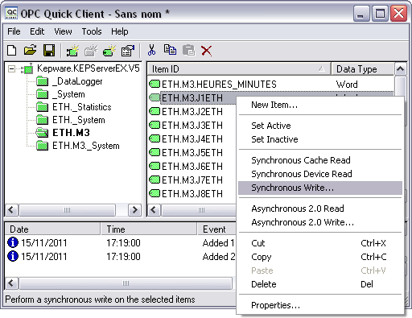Click the log pane left scroll arrow
412x318 pixels.
pyautogui.click(x=11, y=283)
